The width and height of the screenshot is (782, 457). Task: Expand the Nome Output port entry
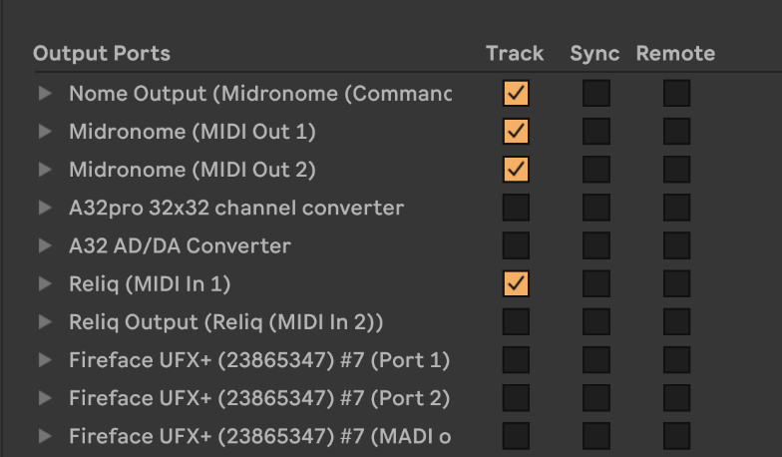[x=44, y=94]
